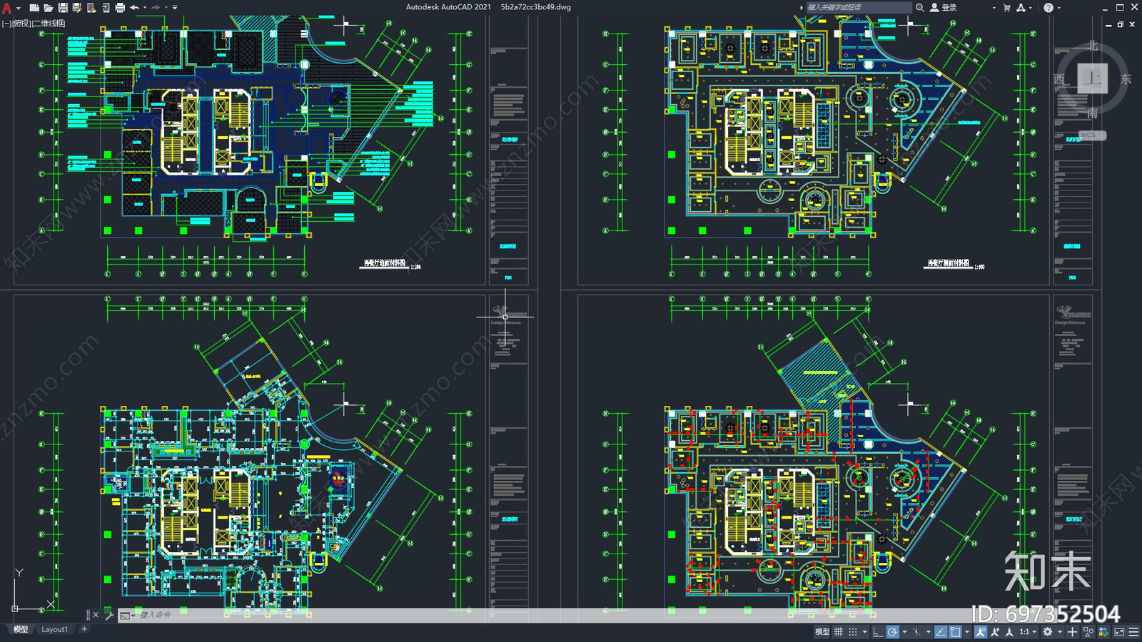
Task: Click the [-] viewport controls label
Action: point(6,24)
